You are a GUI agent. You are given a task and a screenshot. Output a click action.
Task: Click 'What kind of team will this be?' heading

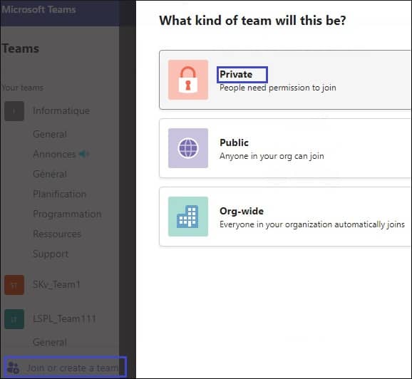pos(252,21)
